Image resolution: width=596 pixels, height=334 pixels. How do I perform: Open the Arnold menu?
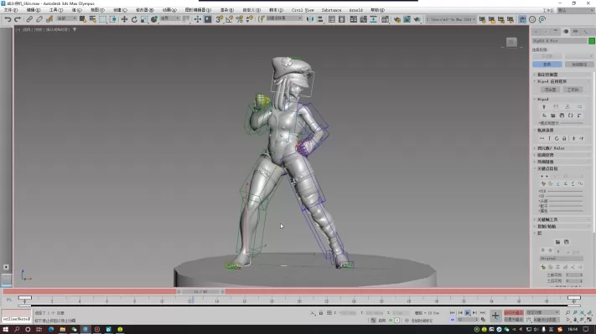coord(355,10)
